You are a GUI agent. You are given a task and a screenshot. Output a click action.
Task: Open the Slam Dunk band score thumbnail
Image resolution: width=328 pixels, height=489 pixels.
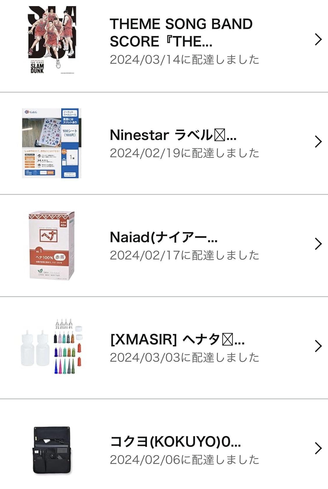52,40
